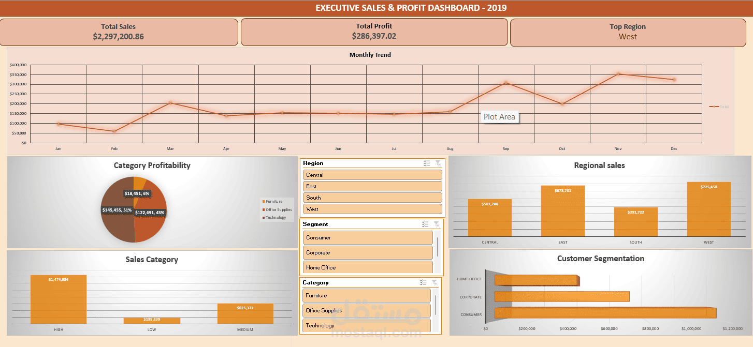Screen dimensions: 753x347
Task: Select the Category Profitability chart title
Action: pyautogui.click(x=152, y=165)
